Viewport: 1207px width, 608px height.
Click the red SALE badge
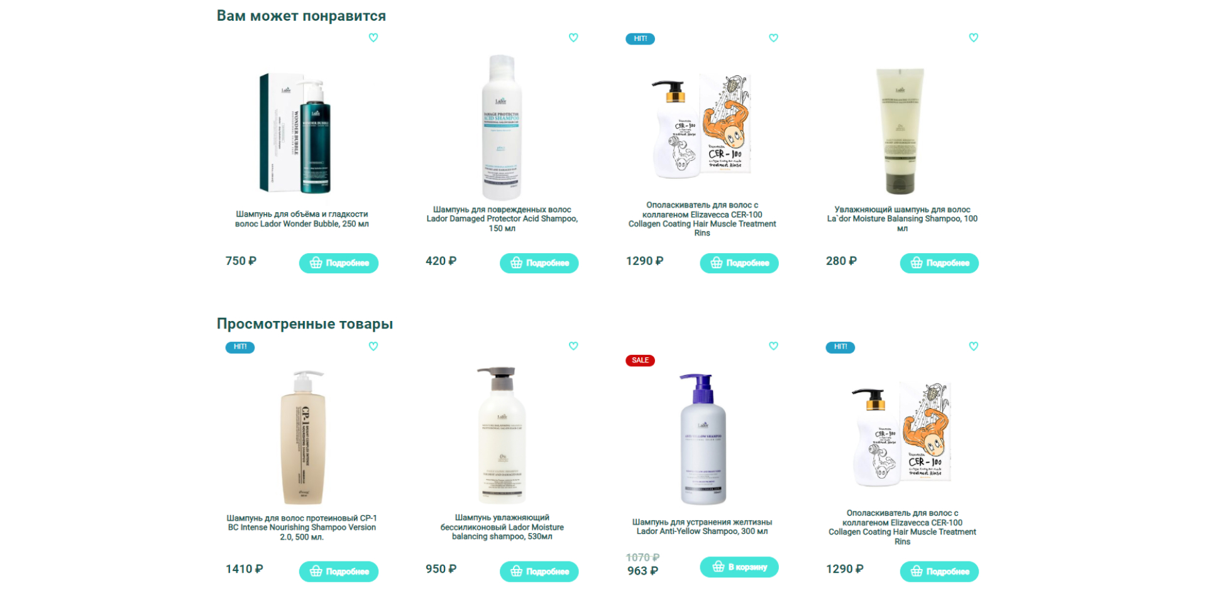coord(640,361)
